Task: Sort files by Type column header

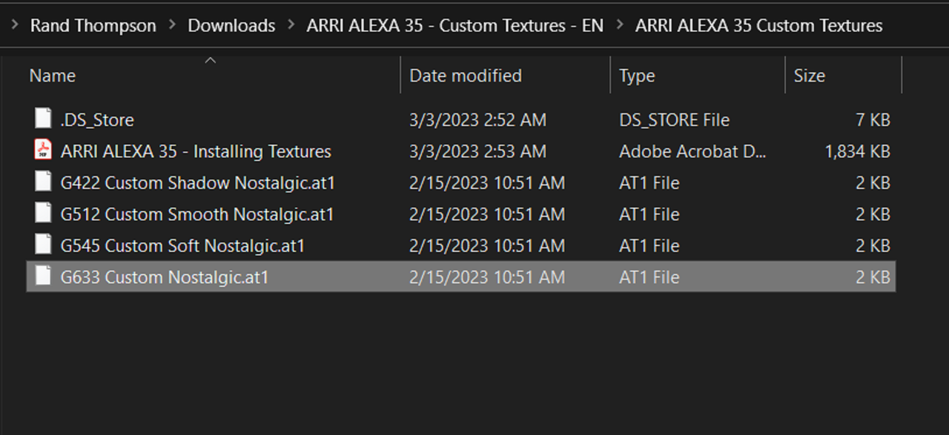Action: tap(636, 76)
